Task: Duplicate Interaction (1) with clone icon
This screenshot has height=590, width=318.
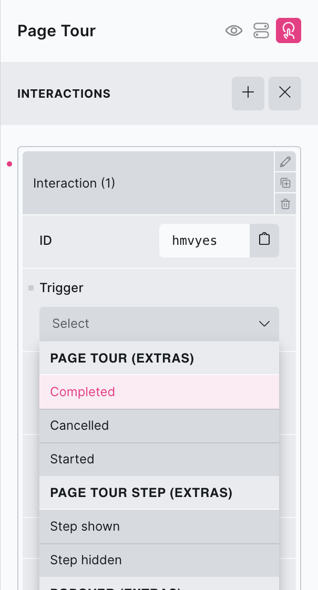Action: [285, 183]
